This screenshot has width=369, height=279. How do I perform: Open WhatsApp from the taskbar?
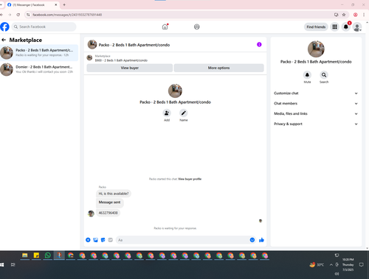click(48, 255)
